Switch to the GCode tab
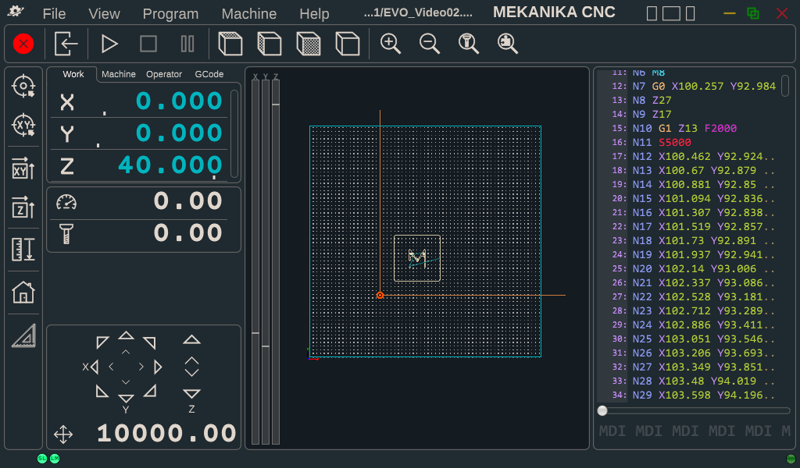 pyautogui.click(x=211, y=74)
